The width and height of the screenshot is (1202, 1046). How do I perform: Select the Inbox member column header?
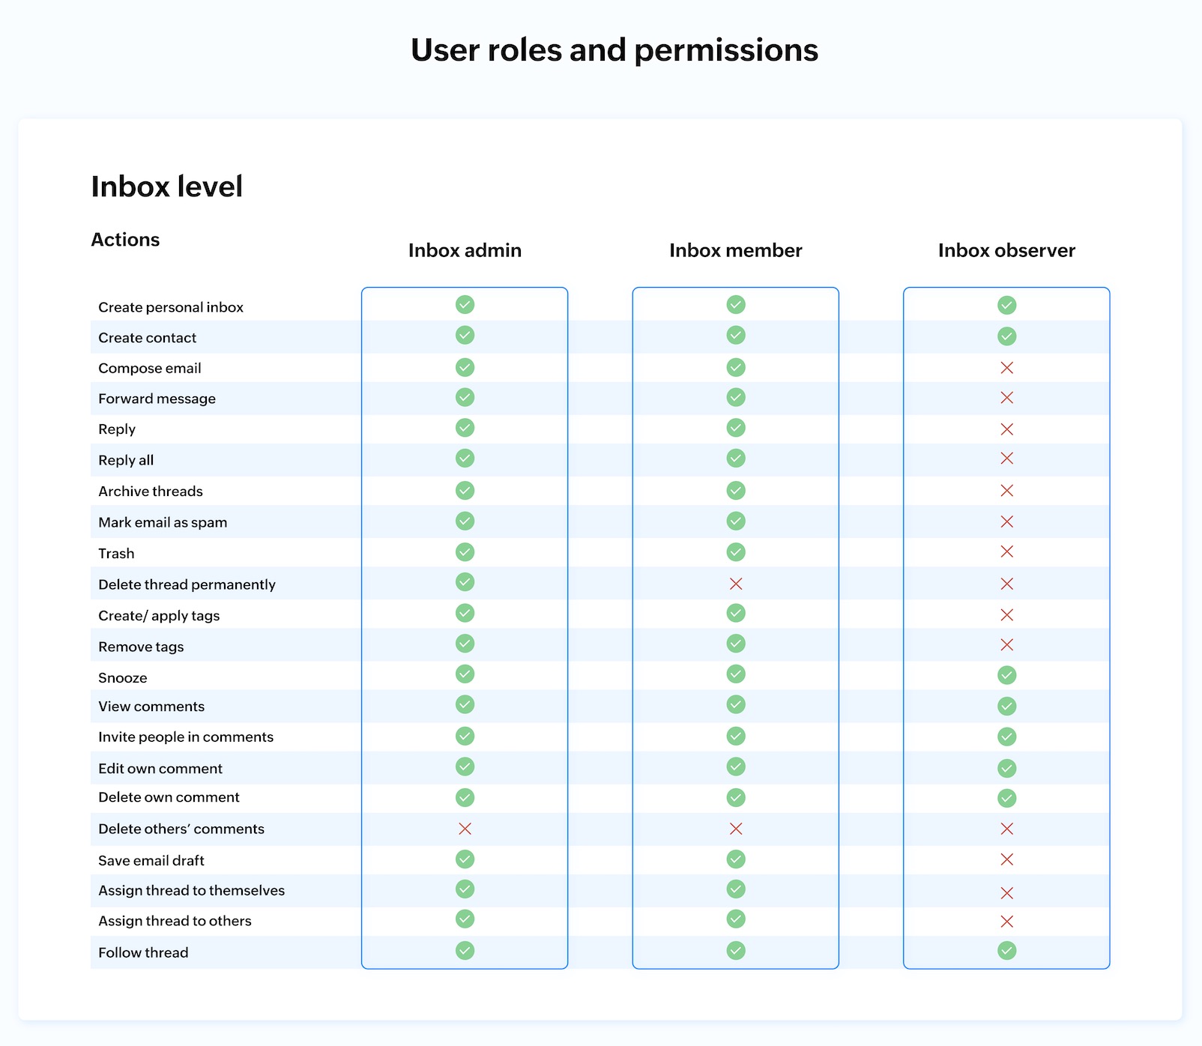735,250
